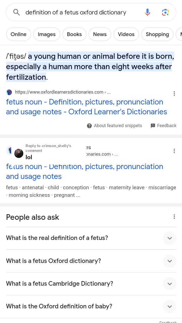Image resolution: width=182 pixels, height=323 pixels.
Task: Select the News filter tab
Action: [100, 34]
